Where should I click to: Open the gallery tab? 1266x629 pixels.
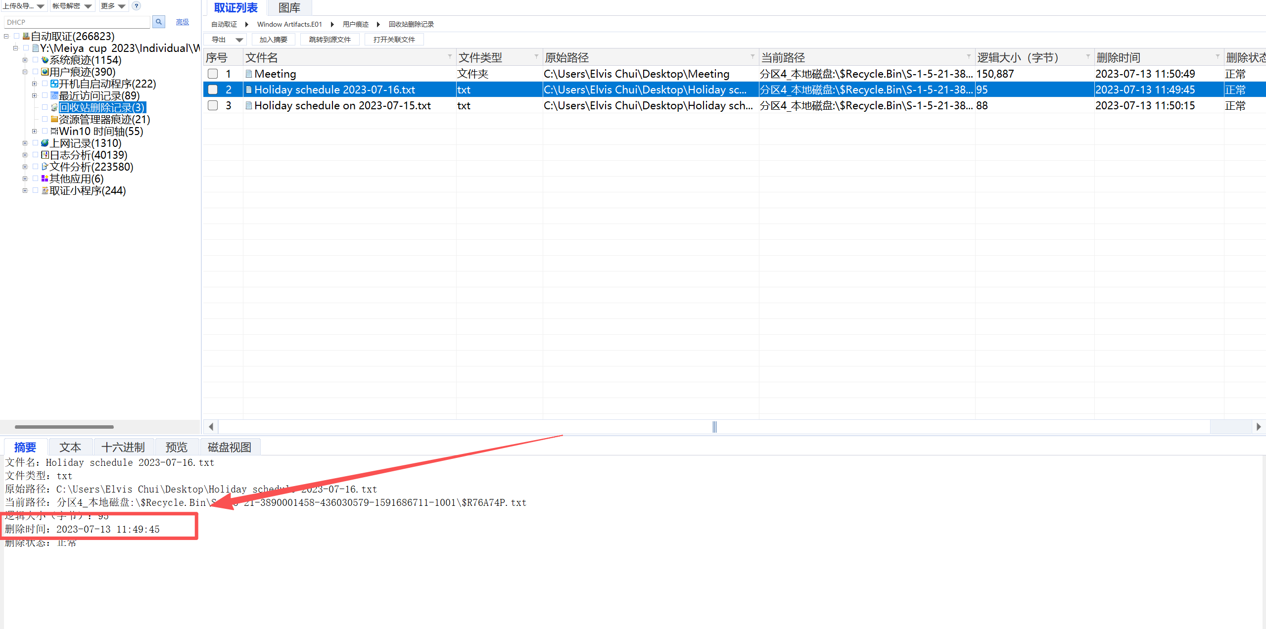pos(289,8)
